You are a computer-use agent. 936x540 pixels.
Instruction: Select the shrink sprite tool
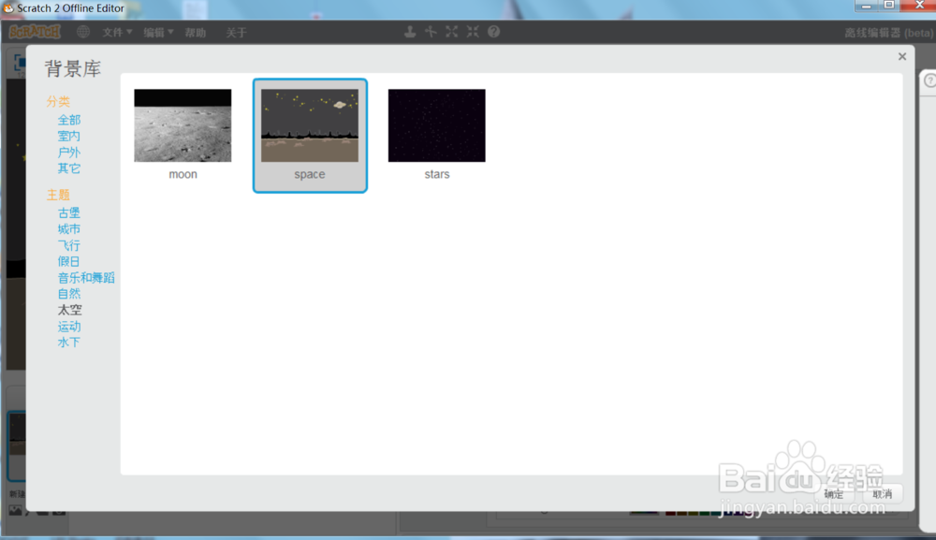point(473,32)
